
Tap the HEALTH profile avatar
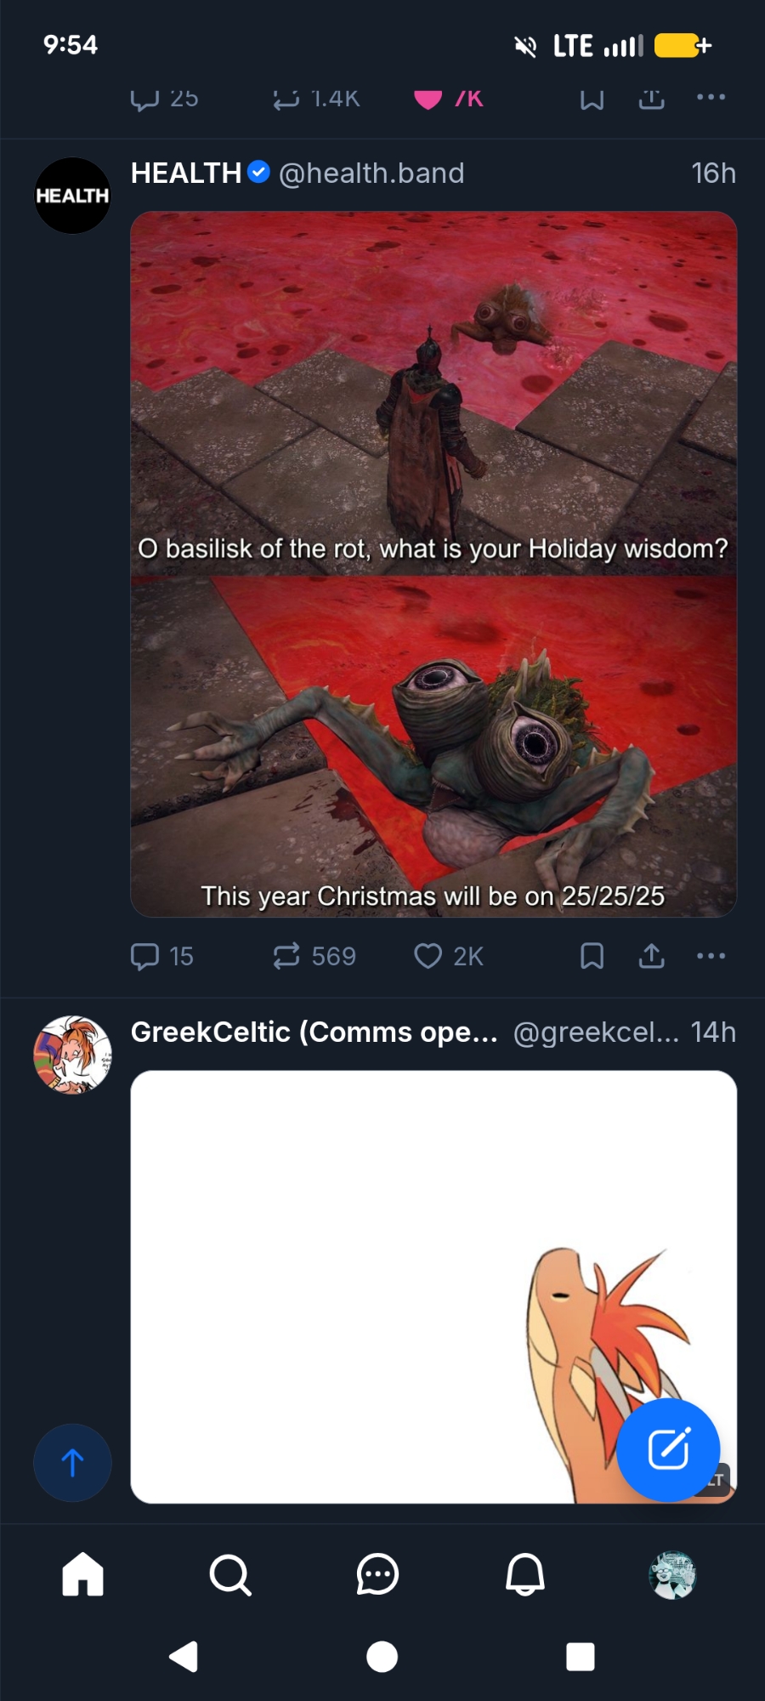click(x=72, y=196)
